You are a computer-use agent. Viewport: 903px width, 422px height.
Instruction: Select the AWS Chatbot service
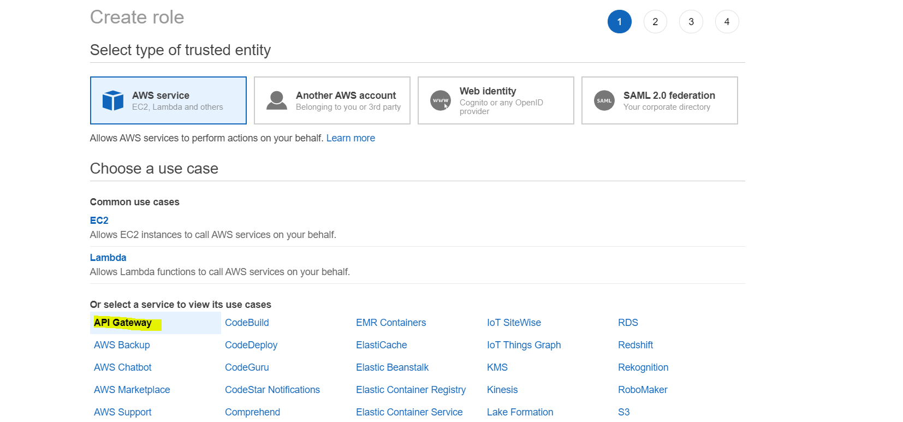123,367
